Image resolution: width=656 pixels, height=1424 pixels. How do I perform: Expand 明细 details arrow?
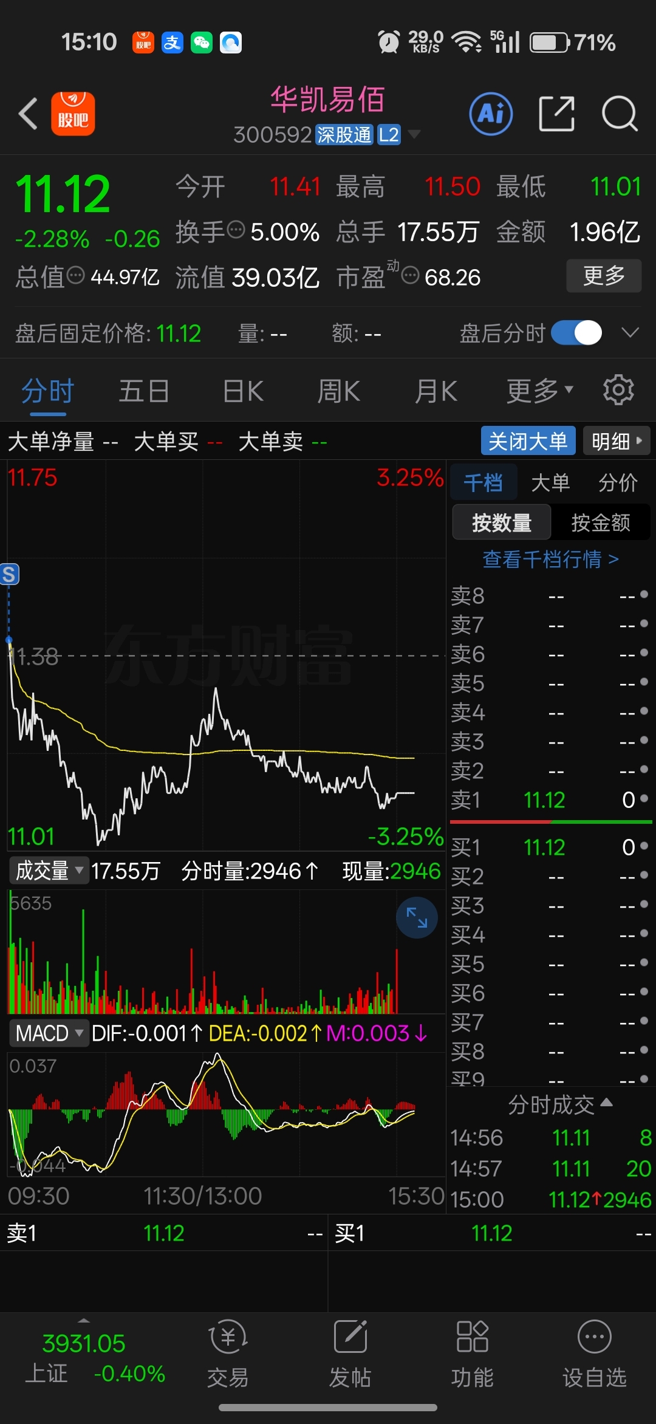coord(617,440)
